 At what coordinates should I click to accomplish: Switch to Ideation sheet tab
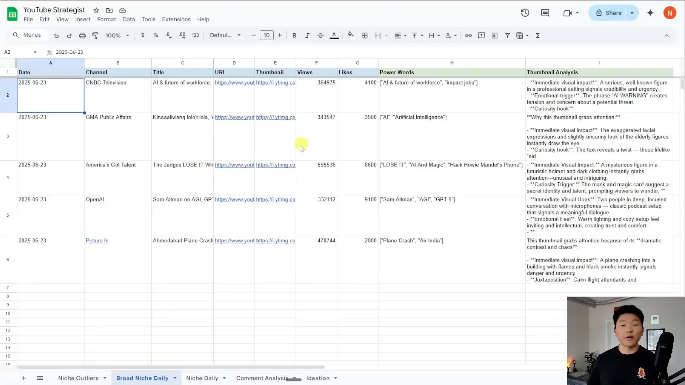[318, 378]
